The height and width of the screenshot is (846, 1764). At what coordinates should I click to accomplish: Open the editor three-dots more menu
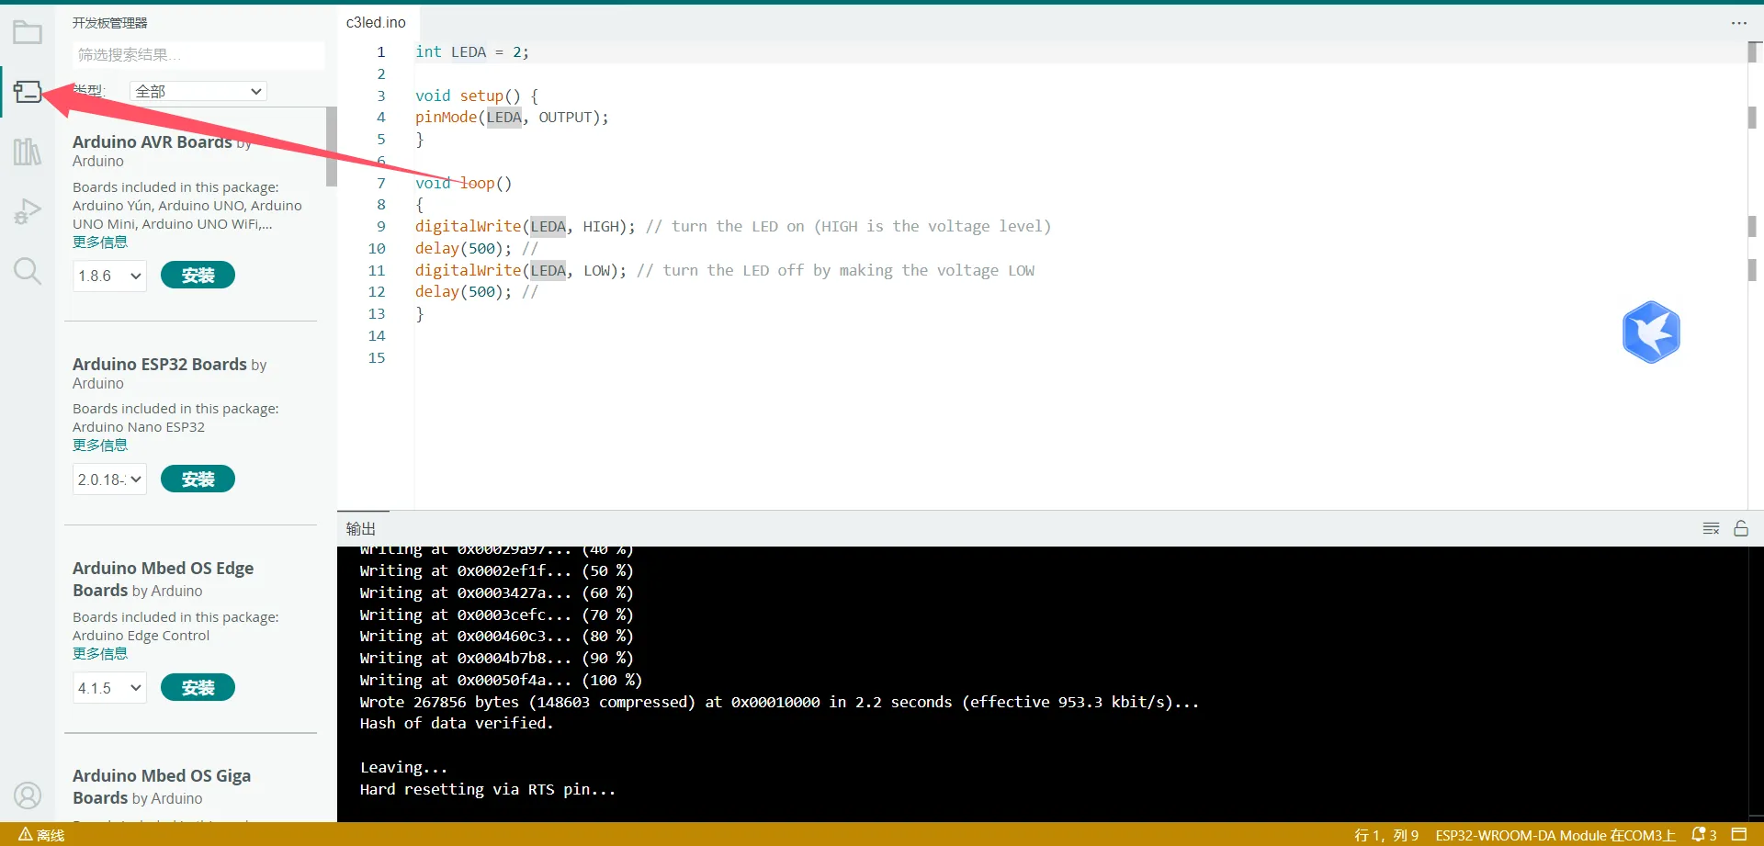[x=1738, y=23]
